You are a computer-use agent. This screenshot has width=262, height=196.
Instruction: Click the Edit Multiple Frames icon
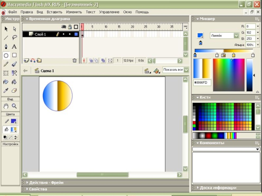coord(103,61)
